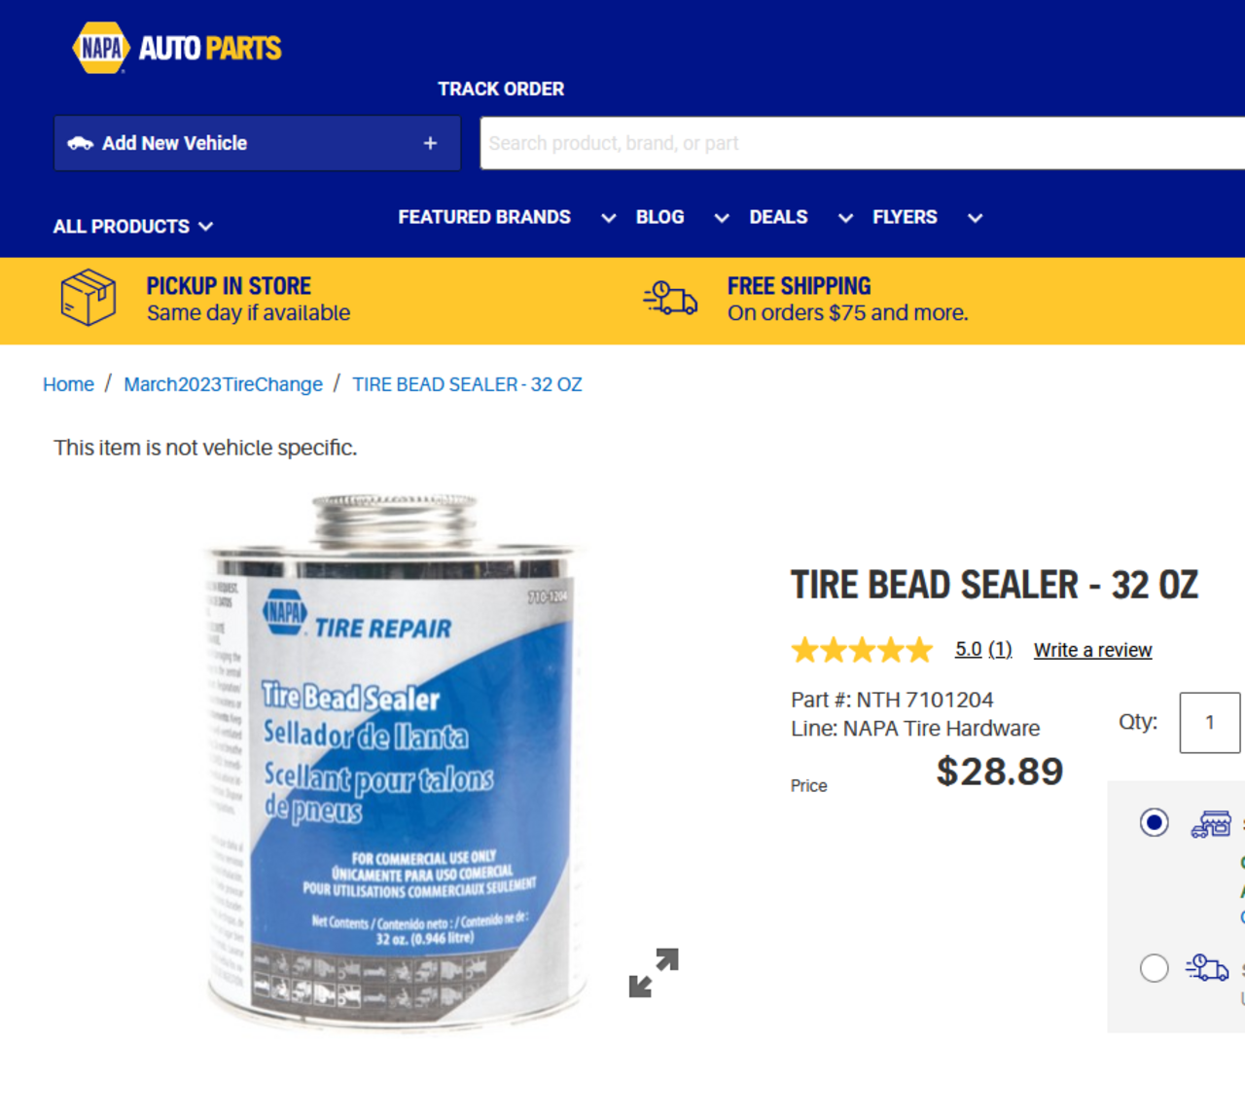Select the store pickup radio button
Viewport: 1245px width, 1116px height.
[1155, 823]
